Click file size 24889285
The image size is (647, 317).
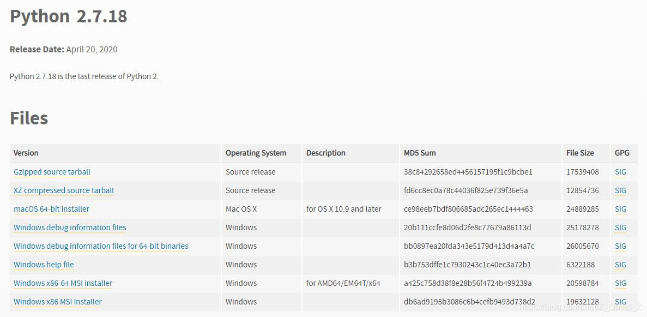(x=583, y=209)
